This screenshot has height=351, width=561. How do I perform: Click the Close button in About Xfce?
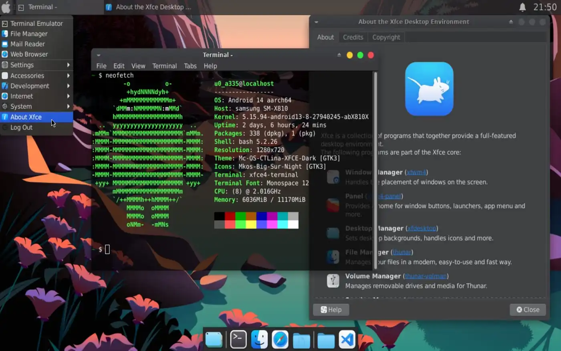(x=528, y=310)
